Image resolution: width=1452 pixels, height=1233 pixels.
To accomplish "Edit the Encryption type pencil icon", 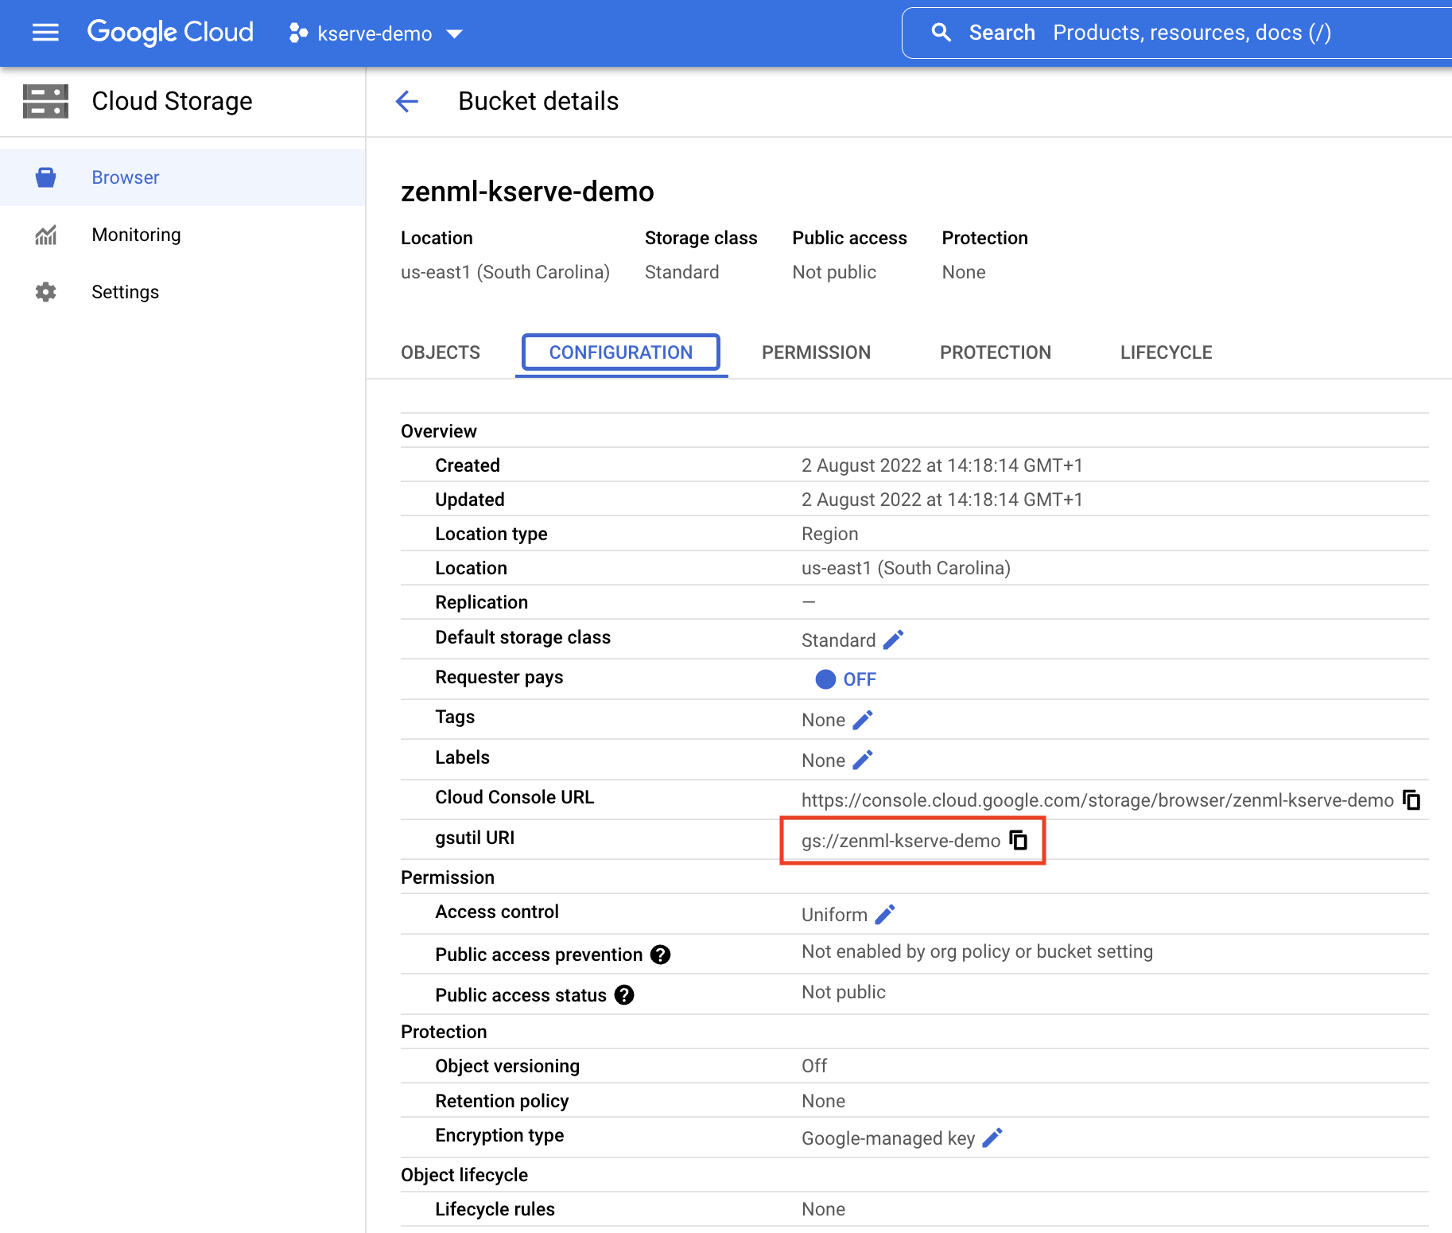I will pos(992,1138).
